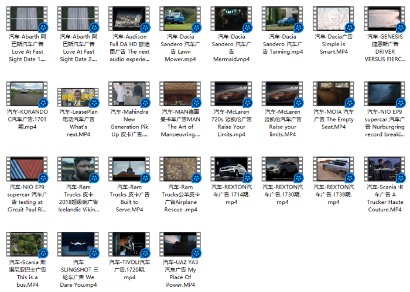Click the file name '汽车-Scania 卡车广告 A Trucker Haute Couture.MP4'

coord(385,199)
